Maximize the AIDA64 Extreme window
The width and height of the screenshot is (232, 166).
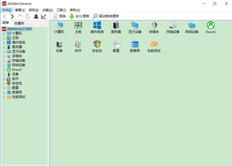pos(215,4)
